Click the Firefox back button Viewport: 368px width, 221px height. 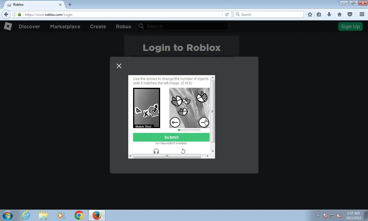click(x=6, y=14)
